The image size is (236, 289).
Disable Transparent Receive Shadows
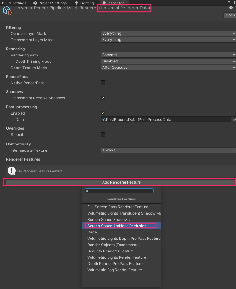103,98
